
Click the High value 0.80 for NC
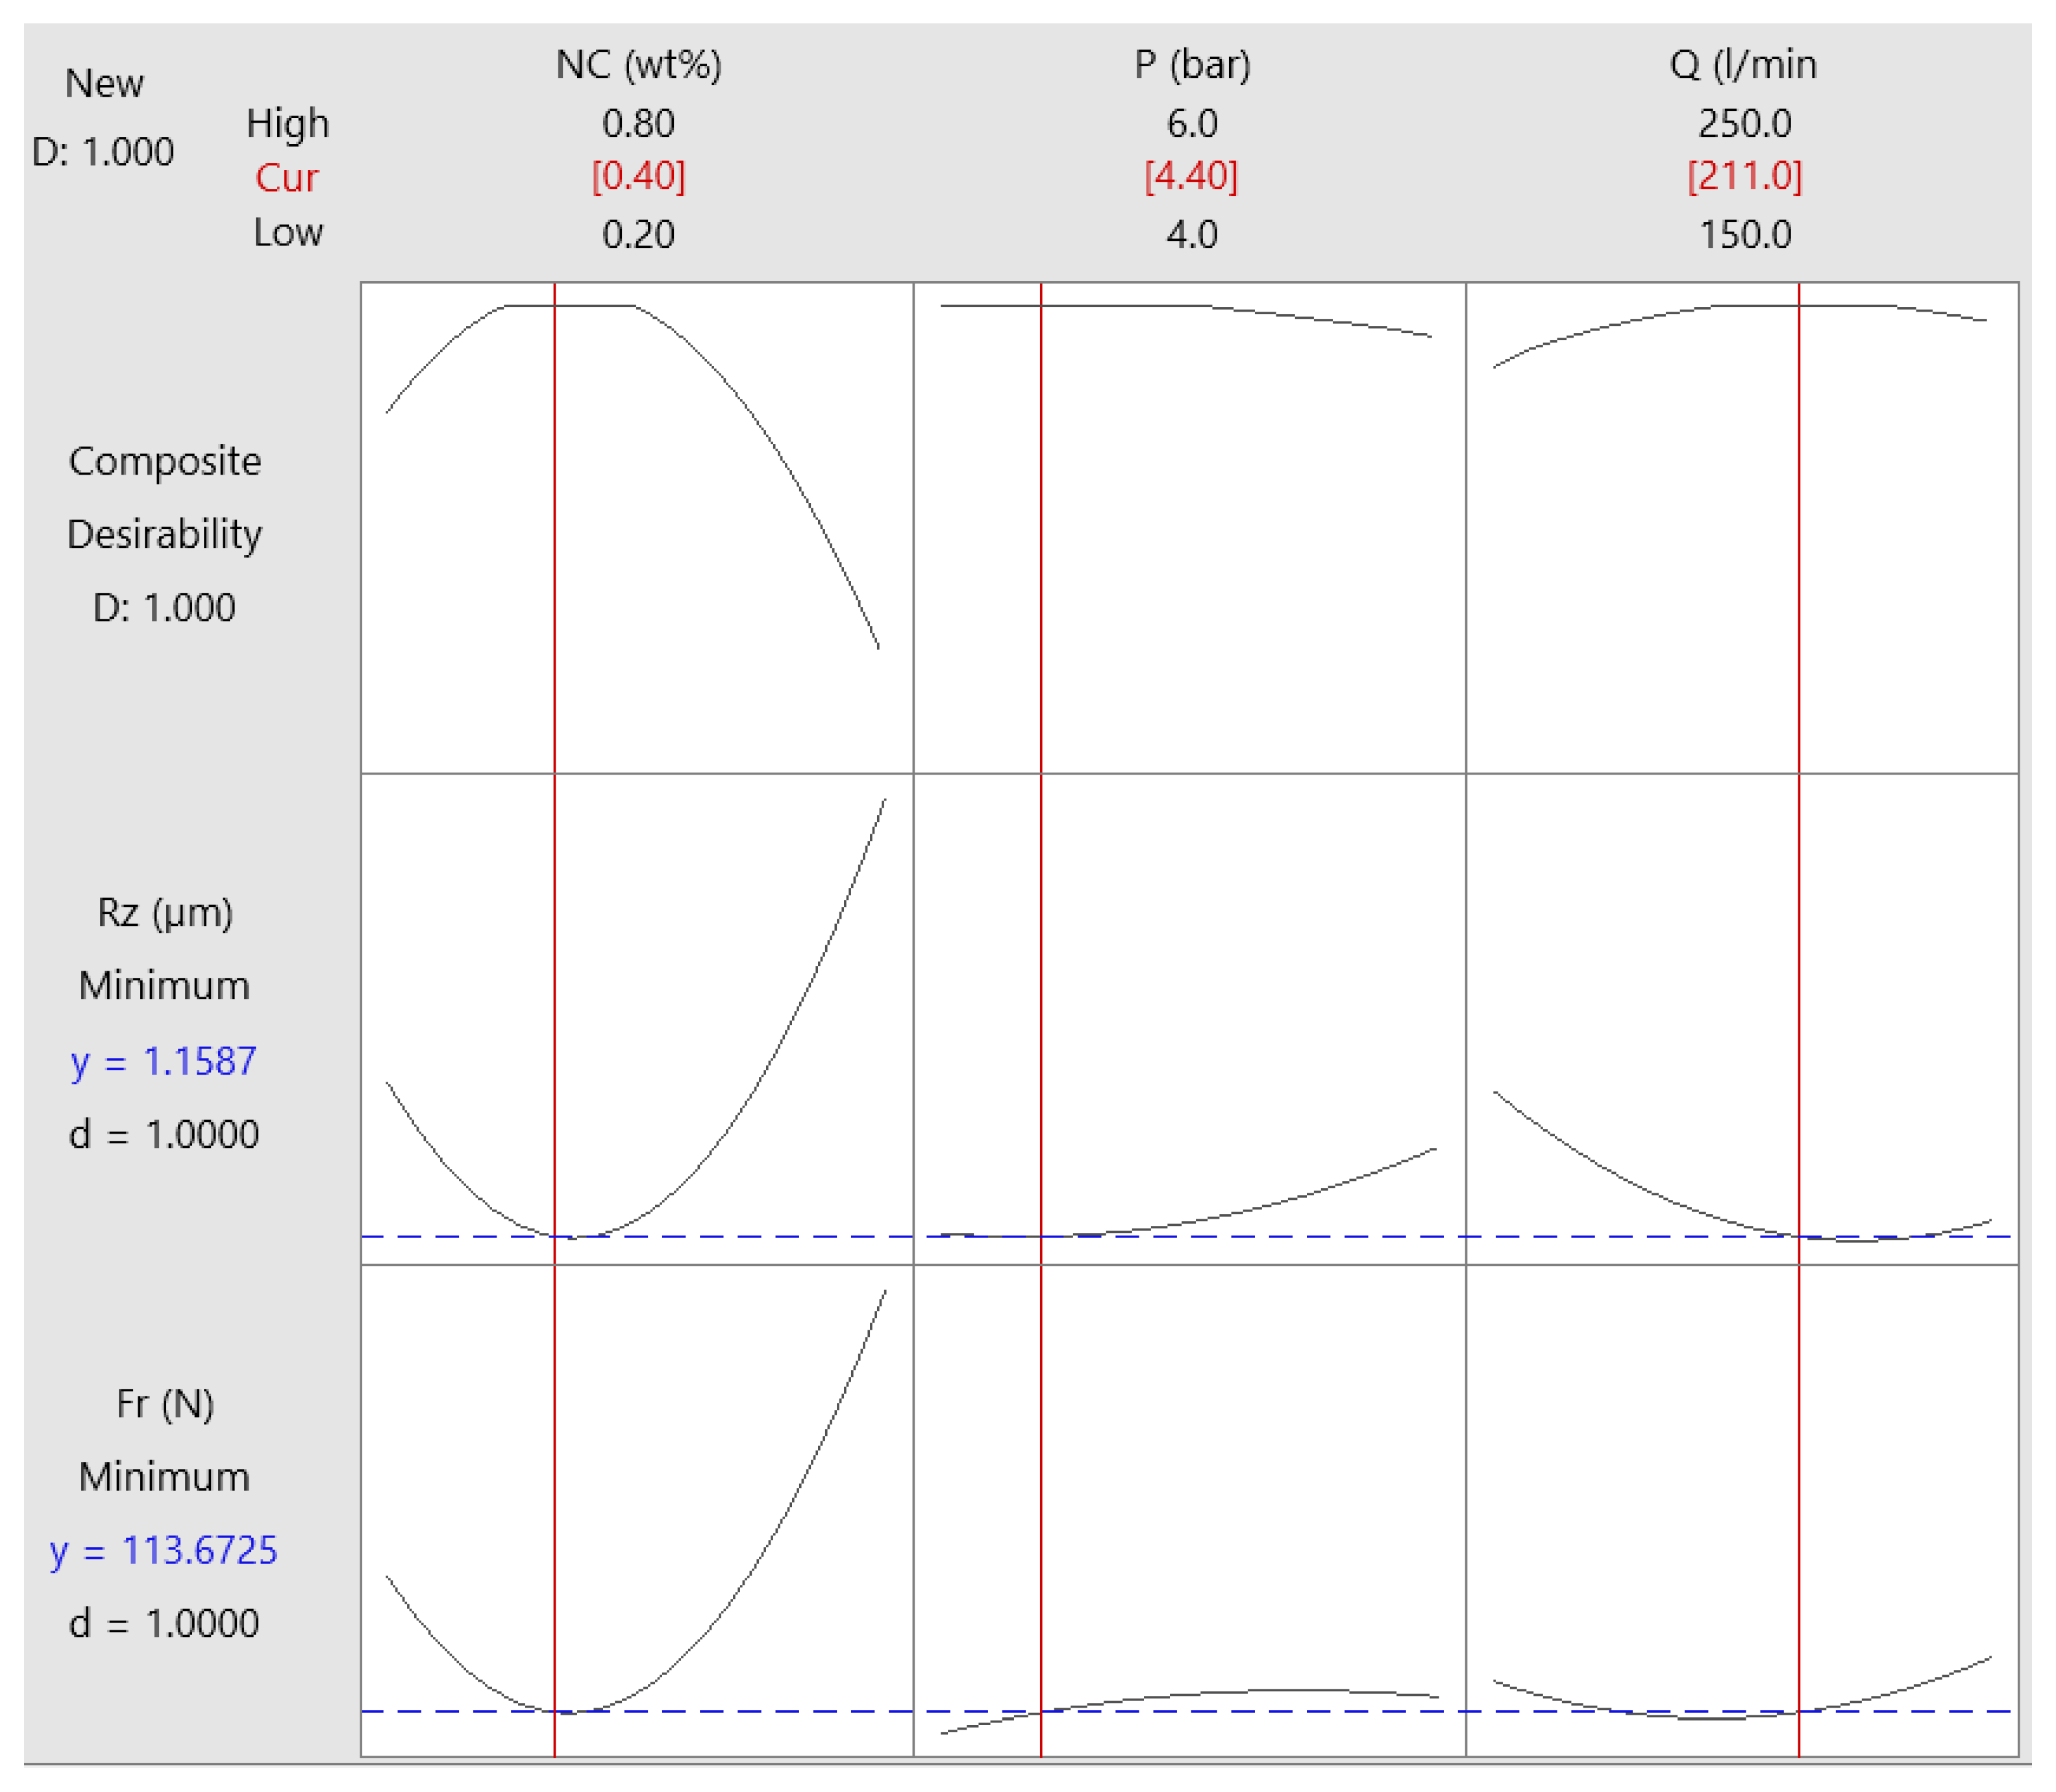click(x=640, y=125)
